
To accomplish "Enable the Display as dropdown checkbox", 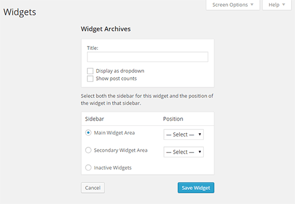I will [x=90, y=71].
